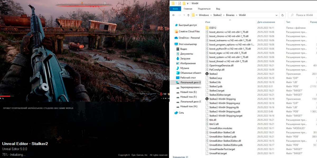Select drive Новый том (H:) in the sidebar
This screenshot has width=317, height=158.
187,106
